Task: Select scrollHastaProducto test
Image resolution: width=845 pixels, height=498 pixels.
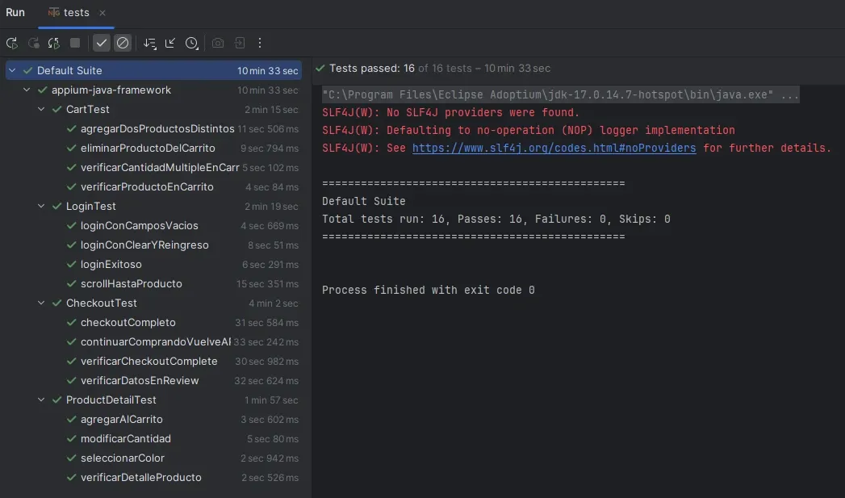Action: click(153, 284)
